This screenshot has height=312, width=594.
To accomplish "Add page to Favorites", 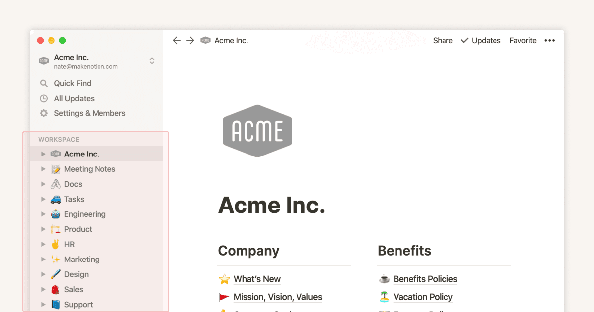I will (x=523, y=40).
